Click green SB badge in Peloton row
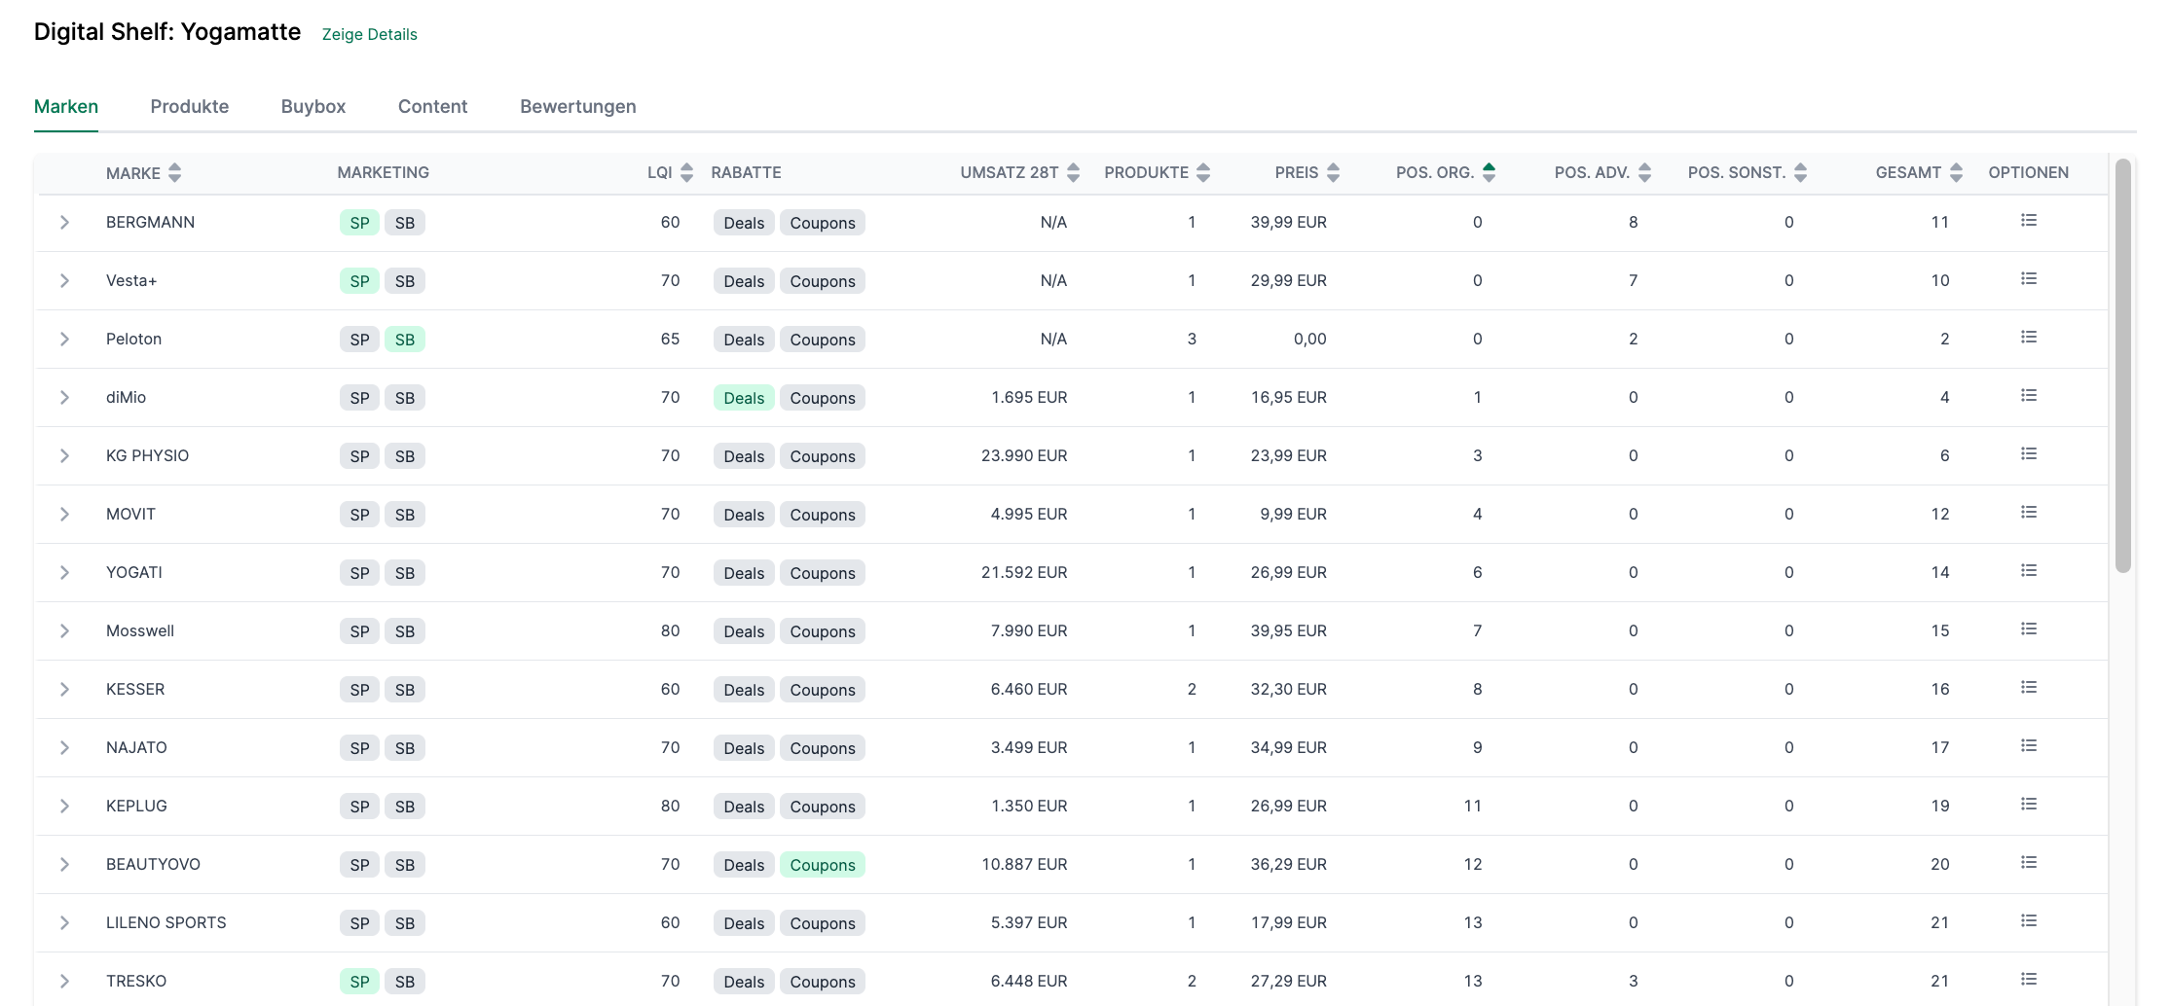Screen dimensions: 2171x1006 tap(405, 340)
